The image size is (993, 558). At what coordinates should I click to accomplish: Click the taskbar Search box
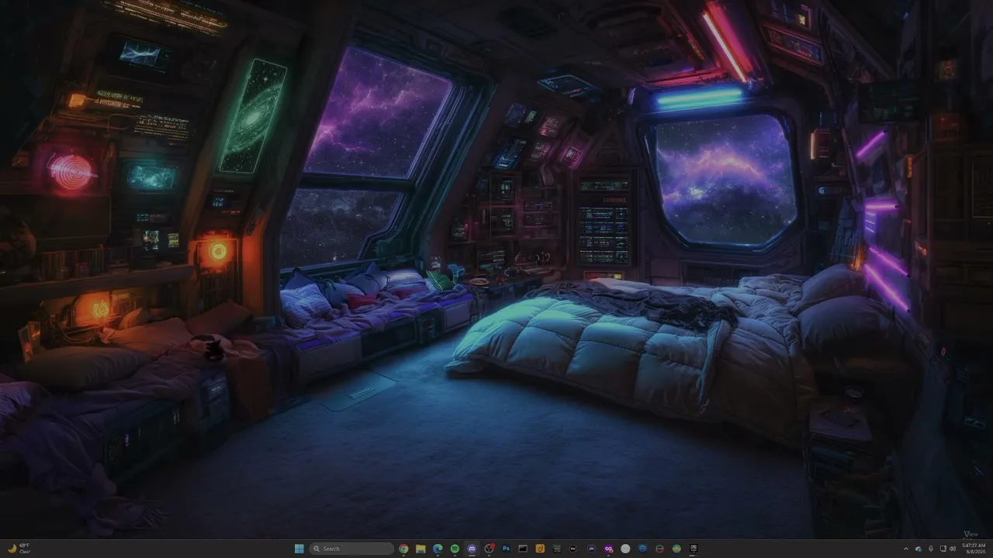pyautogui.click(x=351, y=549)
